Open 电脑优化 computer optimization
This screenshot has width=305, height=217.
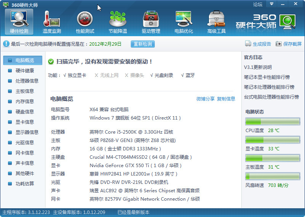pyautogui.click(x=184, y=22)
